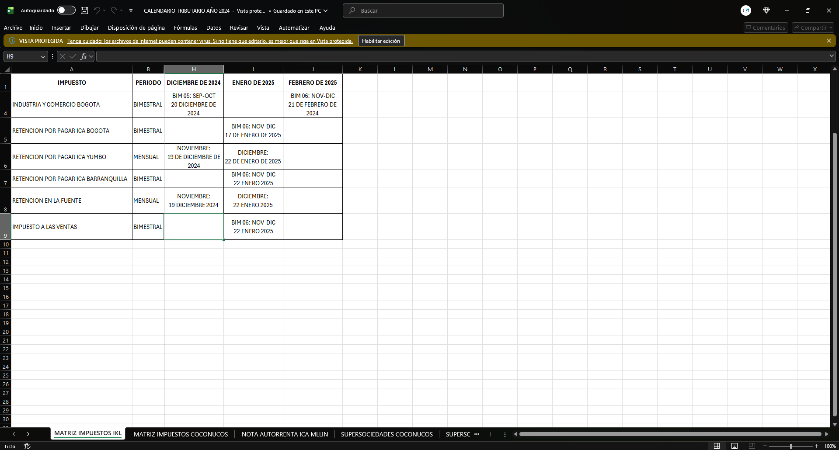Toggle the Autoguardado switch
The width and height of the screenshot is (839, 450).
[66, 10]
